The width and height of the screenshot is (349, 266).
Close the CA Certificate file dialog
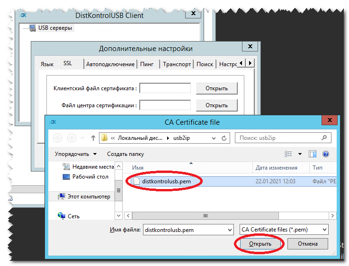pyautogui.click(x=330, y=120)
